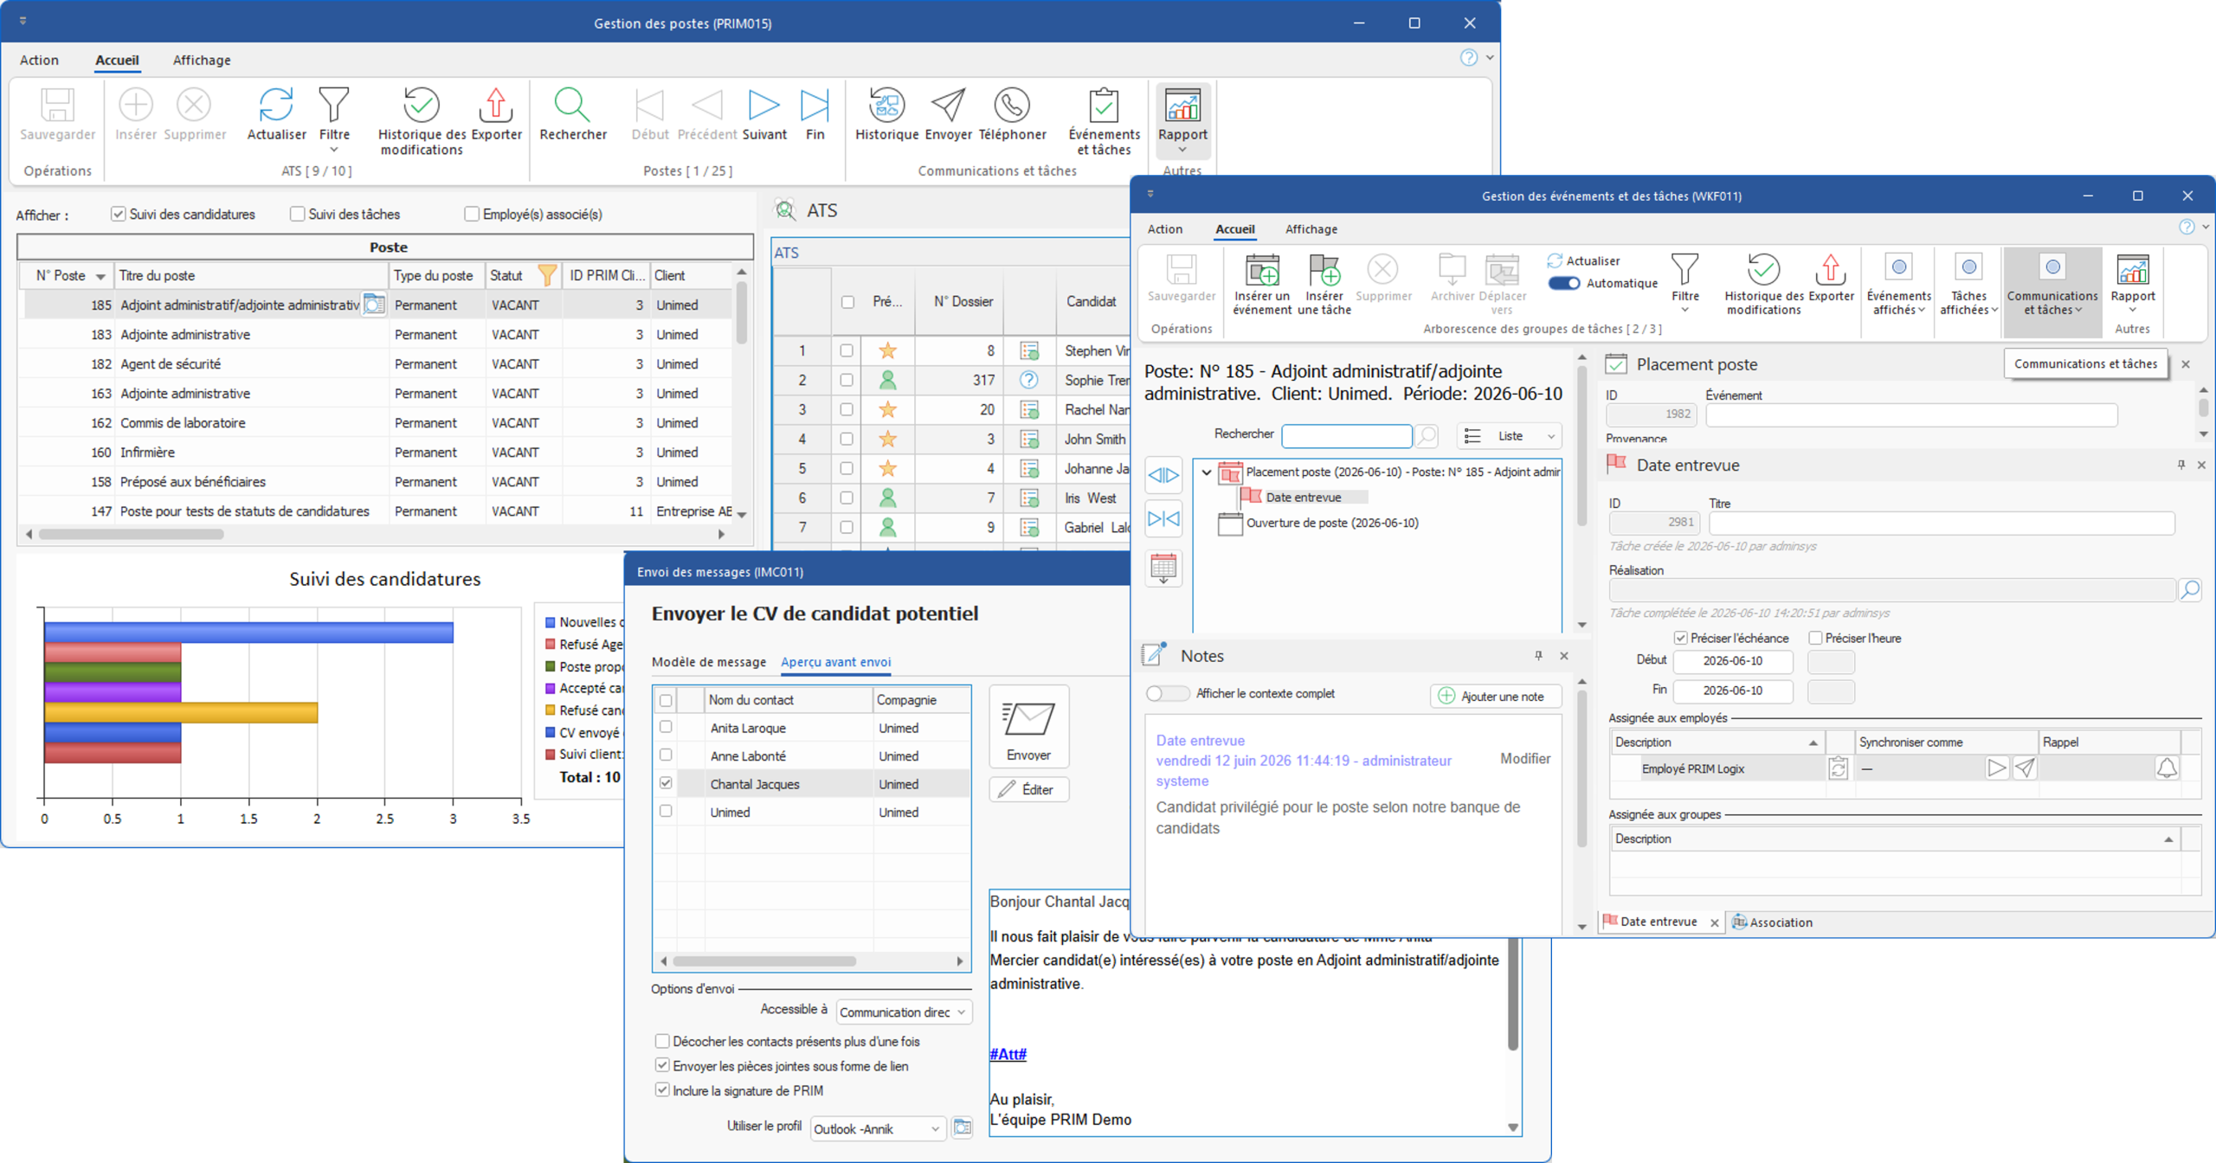The width and height of the screenshot is (2216, 1163).
Task: Click the Rechercher magnifier in postes ribbon
Action: coord(572,106)
